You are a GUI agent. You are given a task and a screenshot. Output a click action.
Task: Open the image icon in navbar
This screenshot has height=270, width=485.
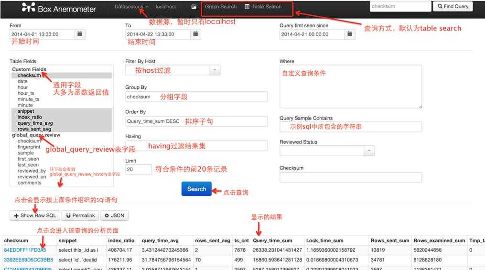[x=194, y=7]
